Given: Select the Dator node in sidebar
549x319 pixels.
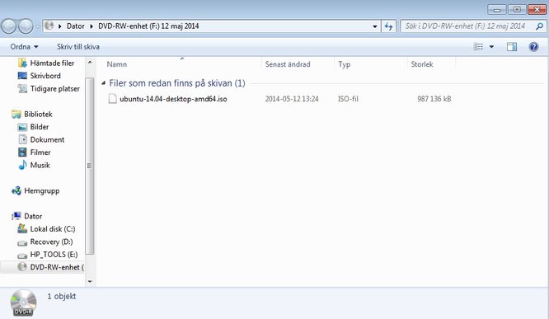Looking at the screenshot, I should [33, 216].
